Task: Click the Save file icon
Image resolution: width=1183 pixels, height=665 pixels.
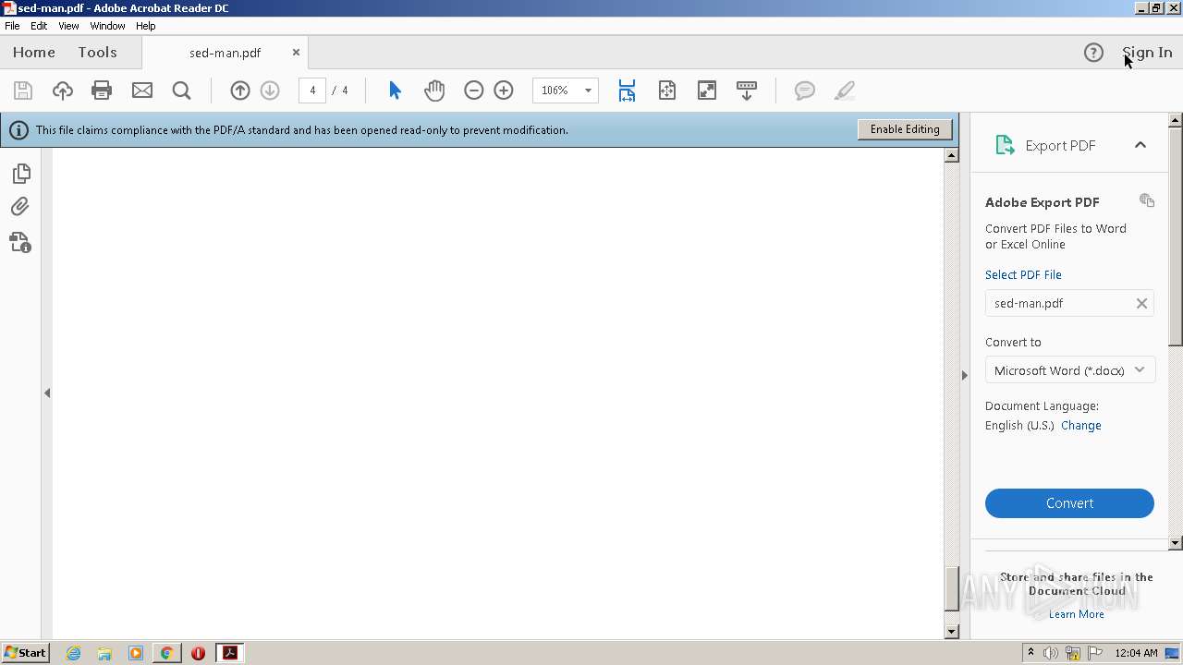Action: [x=23, y=91]
